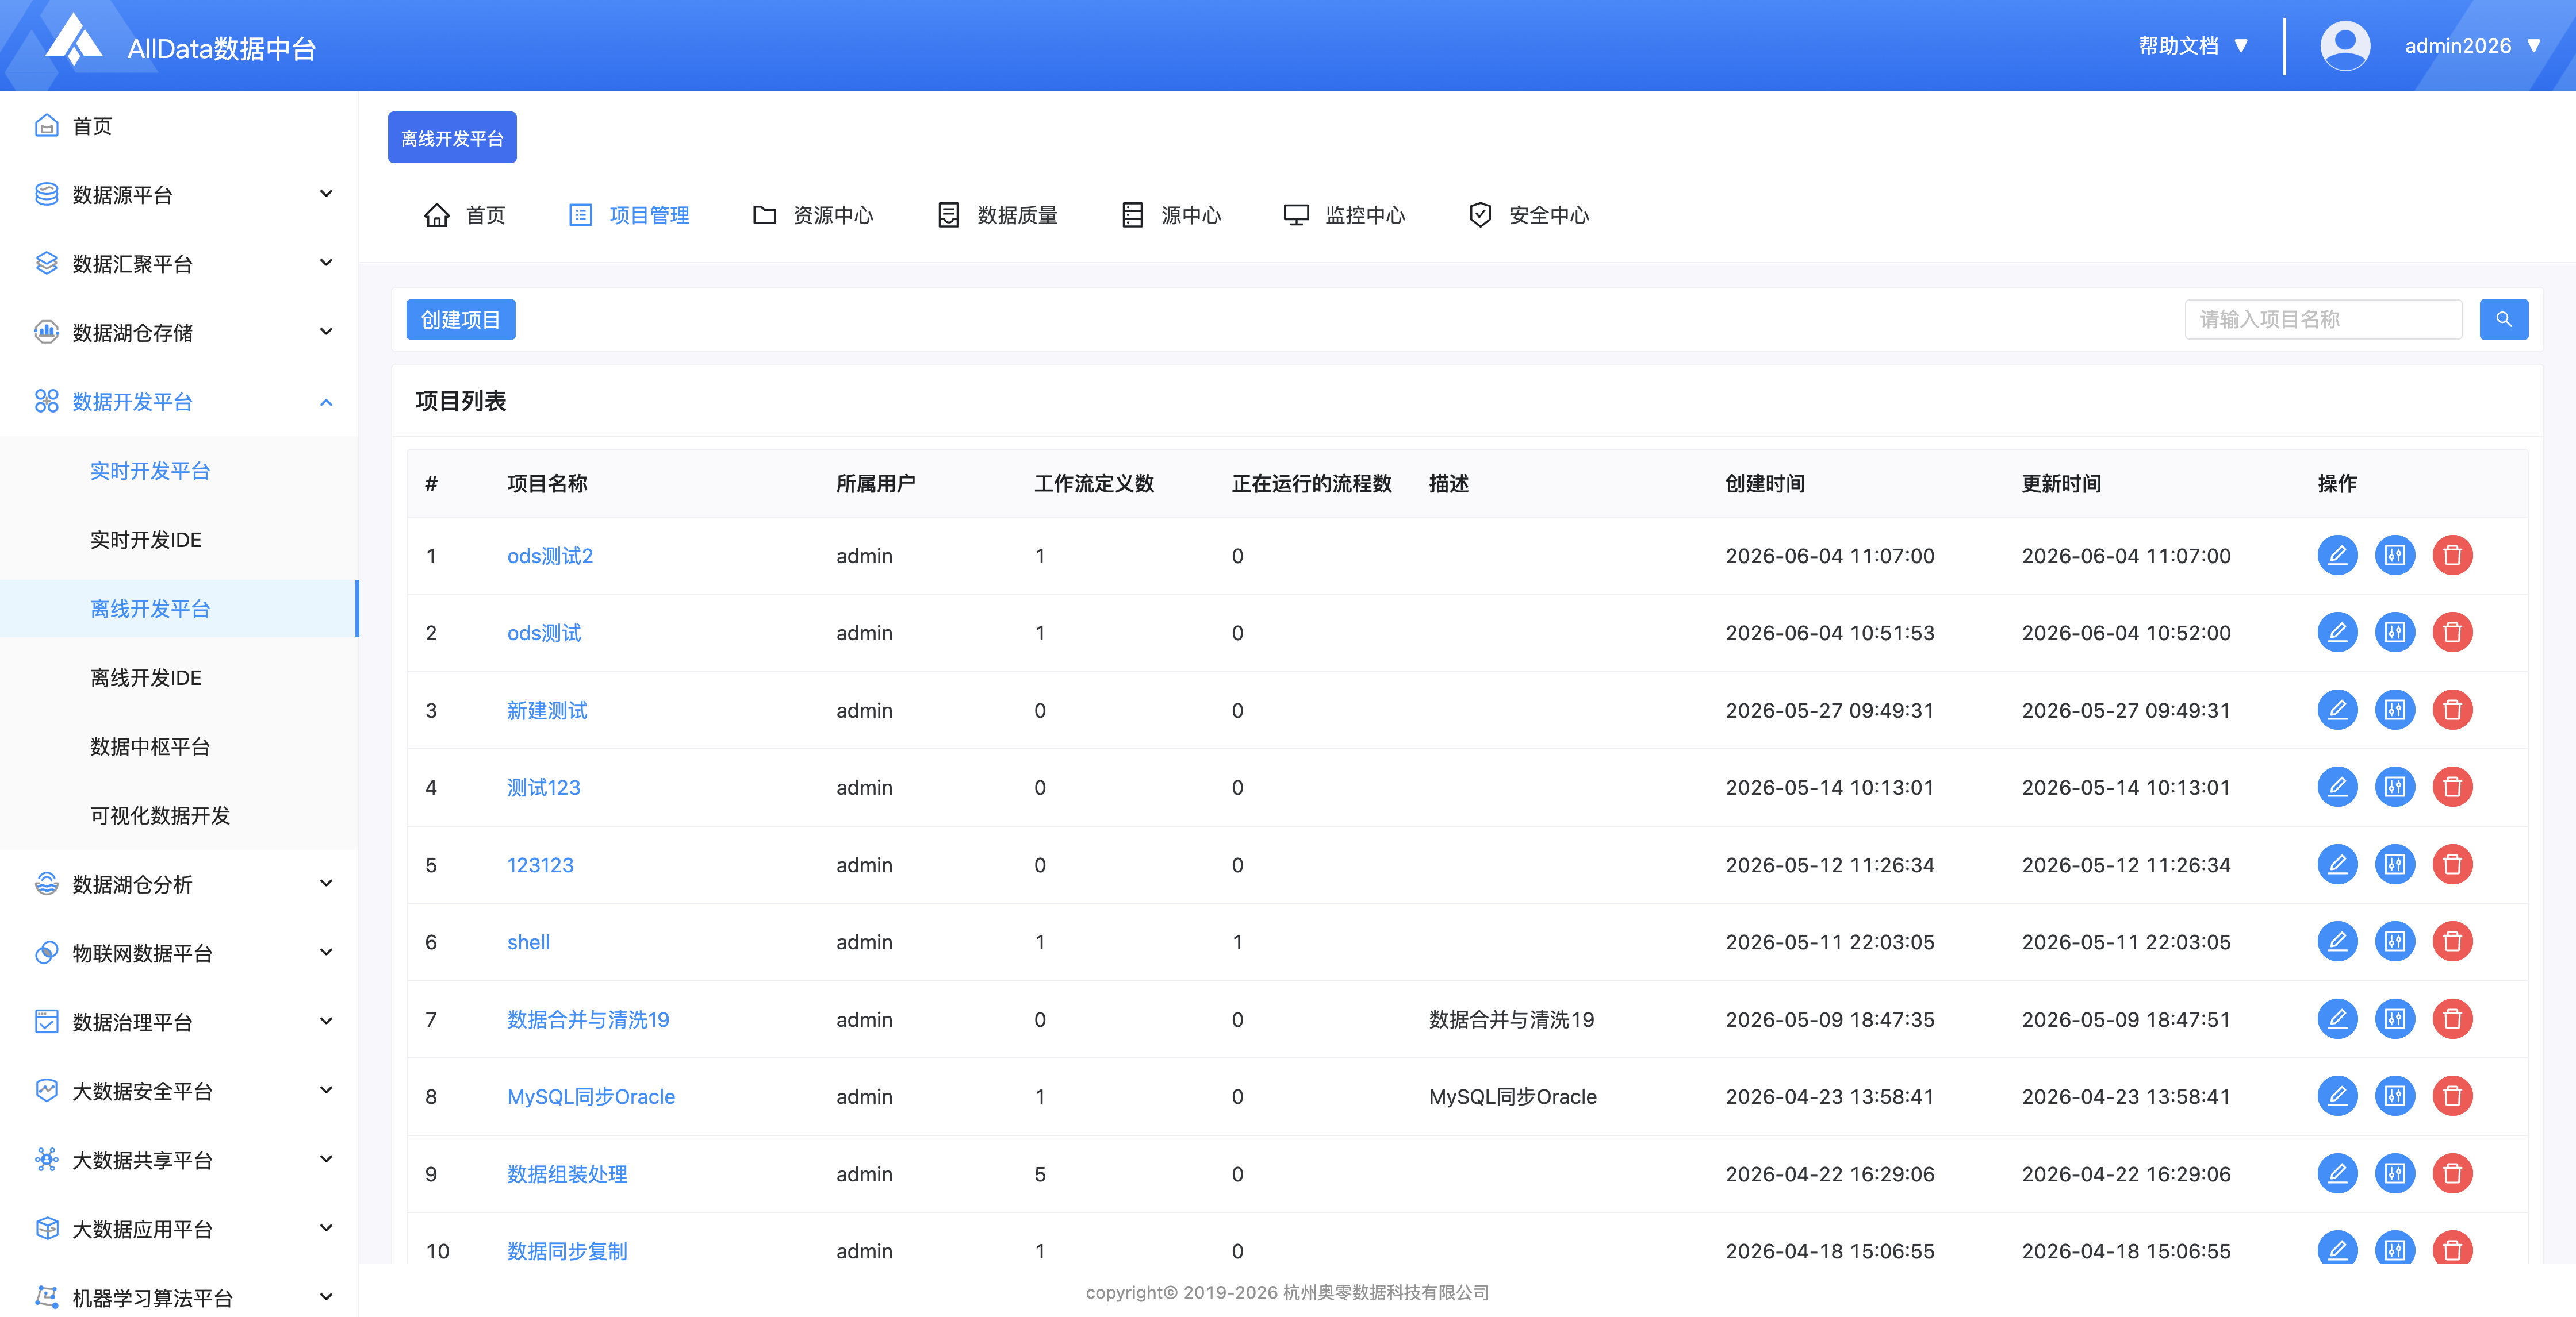Go to sidebar 首页
Image resolution: width=2576 pixels, height=1317 pixels.
(179, 126)
